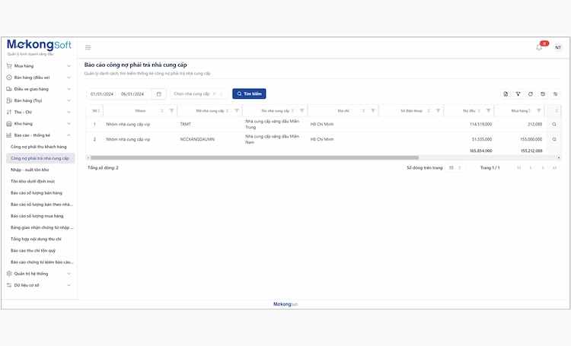Click the NT user avatar

(557, 47)
